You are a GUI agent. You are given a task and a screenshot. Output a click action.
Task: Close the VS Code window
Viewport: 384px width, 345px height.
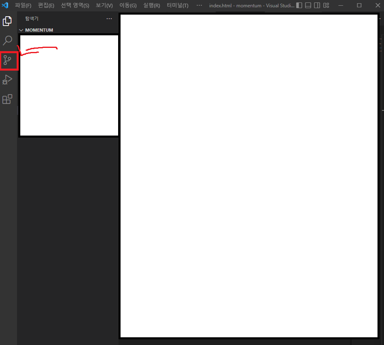pos(378,5)
